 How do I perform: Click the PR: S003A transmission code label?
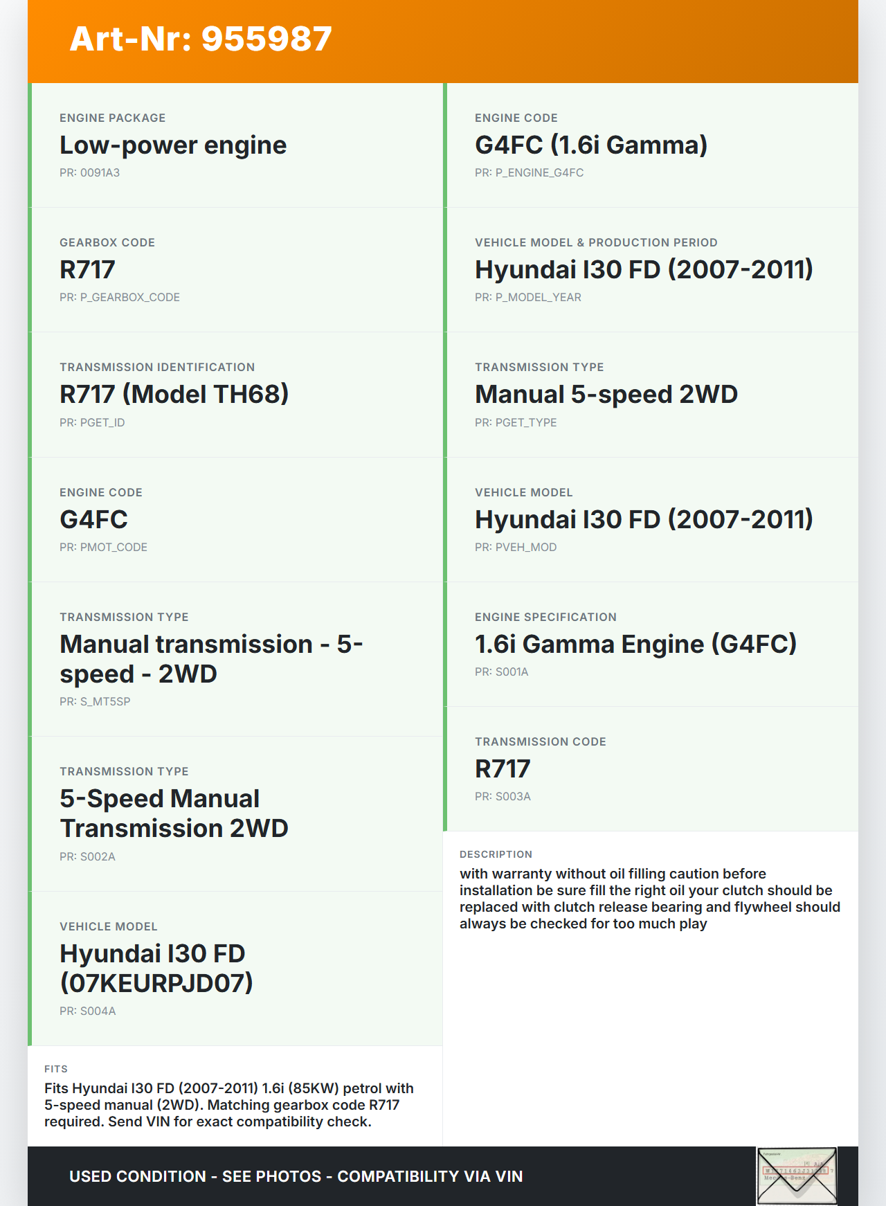point(503,797)
